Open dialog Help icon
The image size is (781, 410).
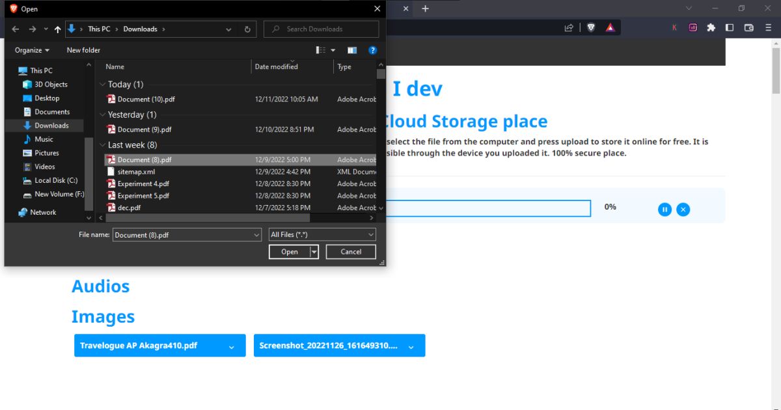[373, 50]
